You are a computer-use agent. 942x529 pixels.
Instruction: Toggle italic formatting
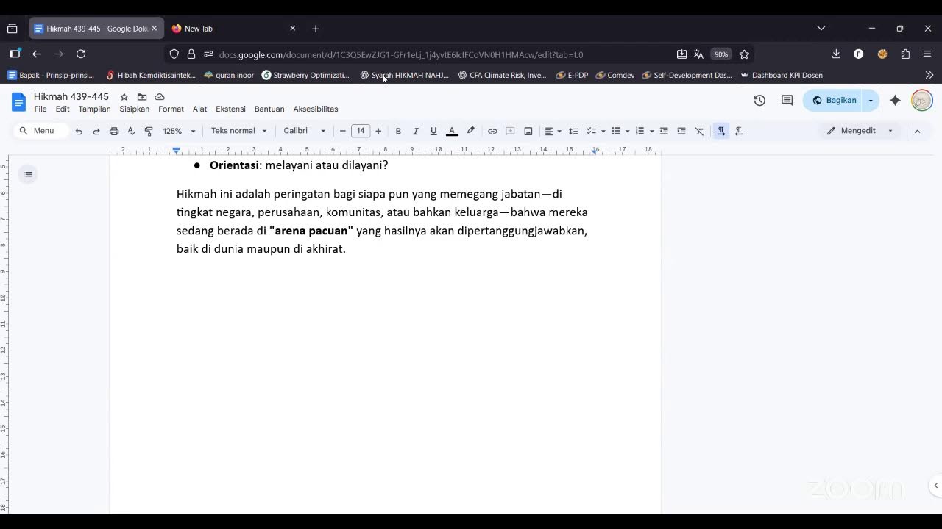416,131
